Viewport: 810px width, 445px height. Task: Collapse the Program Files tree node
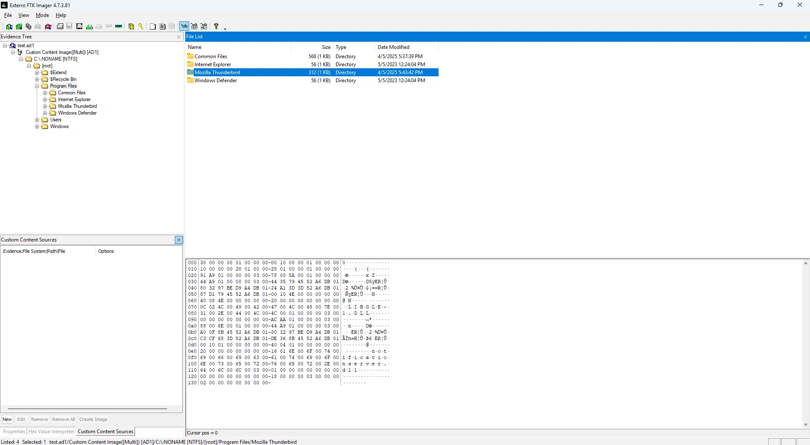tap(37, 86)
